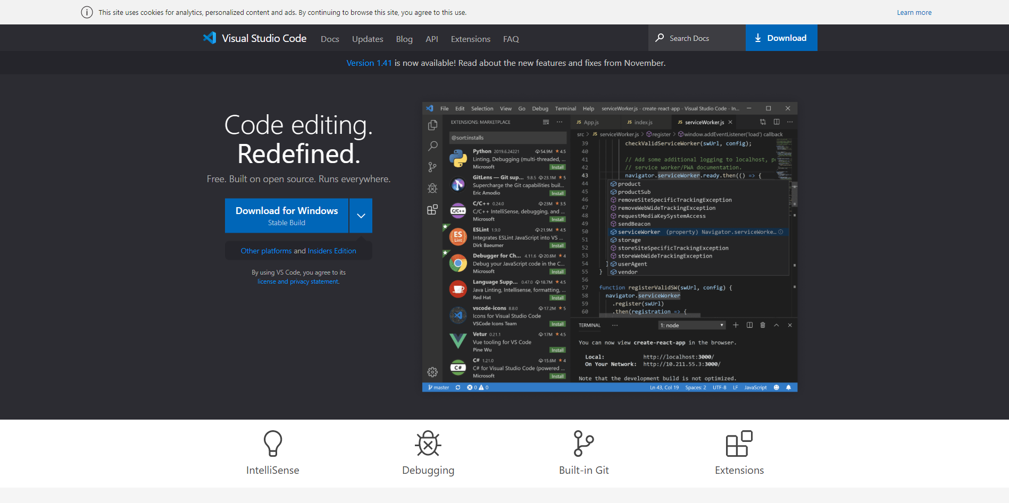
Task: Click the Built-in Git branch icon
Action: 583,444
